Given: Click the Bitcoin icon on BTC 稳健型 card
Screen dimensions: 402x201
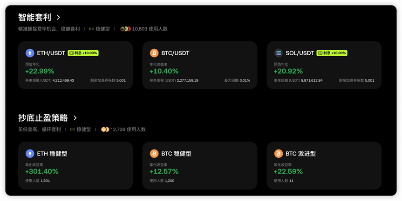Looking at the screenshot, I should click(154, 154).
